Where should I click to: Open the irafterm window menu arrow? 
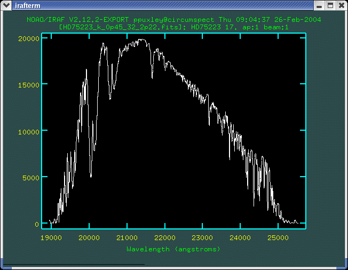6,5
